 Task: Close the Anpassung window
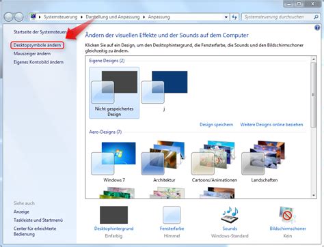click(x=313, y=4)
